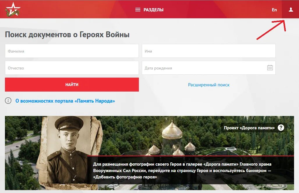Click the НАЙТИ search button
The width and height of the screenshot is (299, 193).
72,85
